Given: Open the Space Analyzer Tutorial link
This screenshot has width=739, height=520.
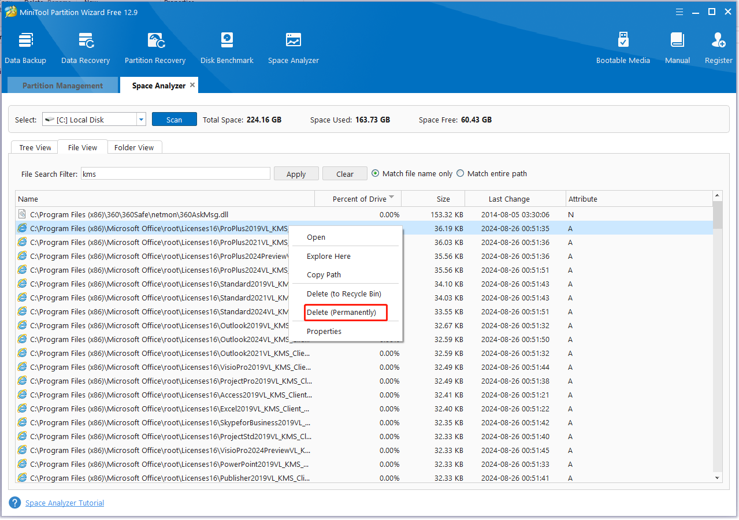Looking at the screenshot, I should click(x=65, y=503).
